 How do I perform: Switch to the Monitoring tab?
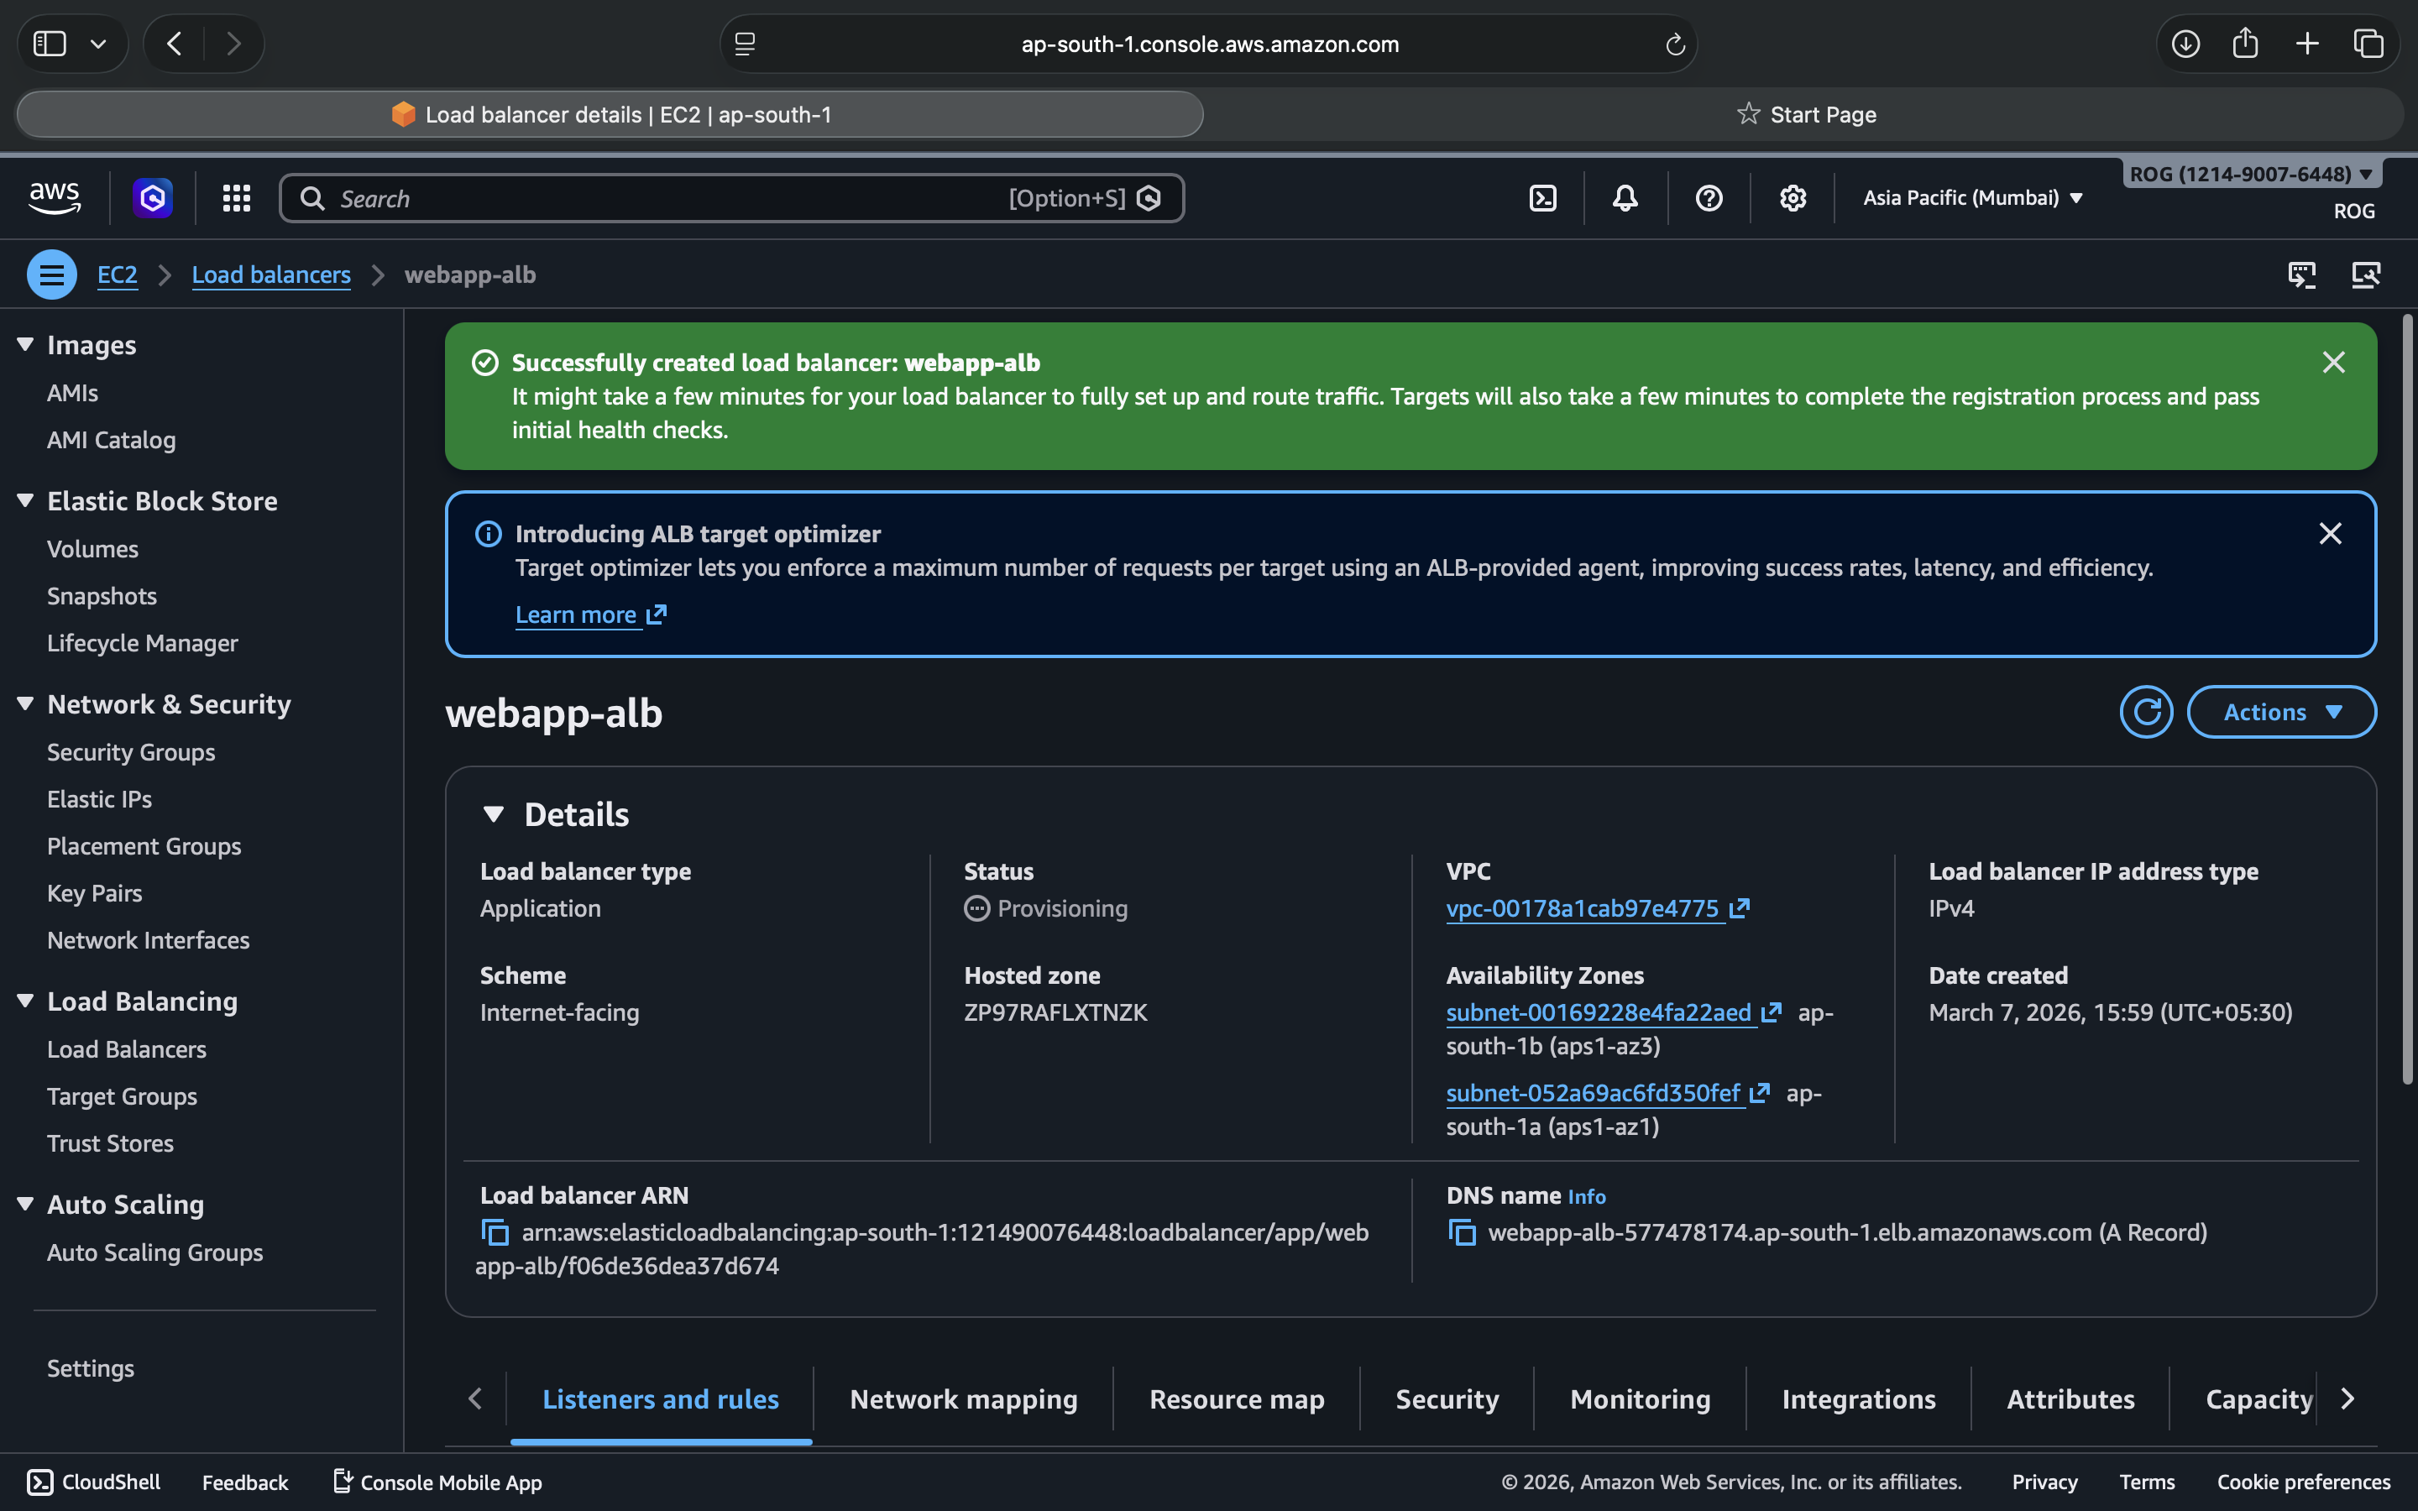coord(1640,1398)
